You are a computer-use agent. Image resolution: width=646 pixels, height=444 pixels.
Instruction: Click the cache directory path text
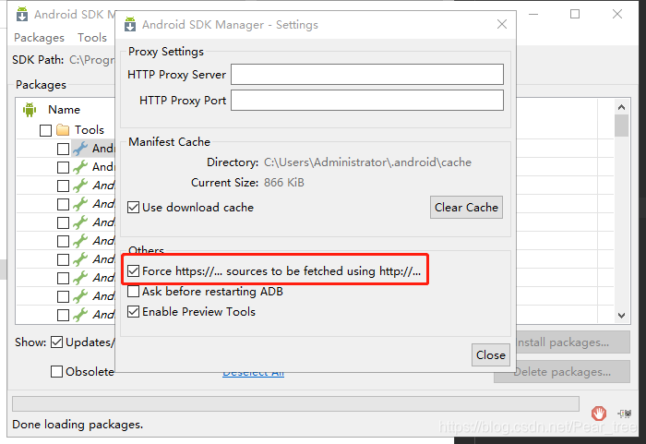pyautogui.click(x=367, y=162)
